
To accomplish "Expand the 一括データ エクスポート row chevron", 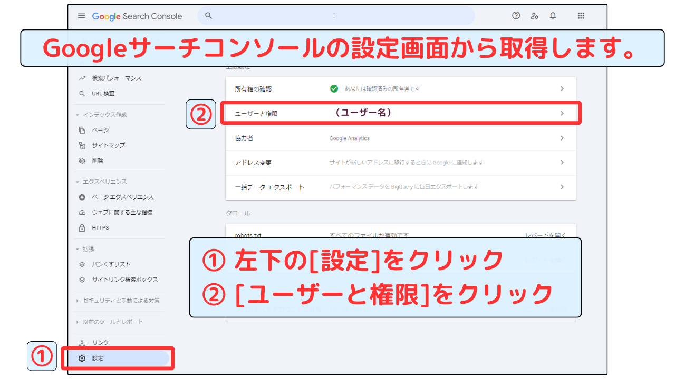I will pos(562,187).
